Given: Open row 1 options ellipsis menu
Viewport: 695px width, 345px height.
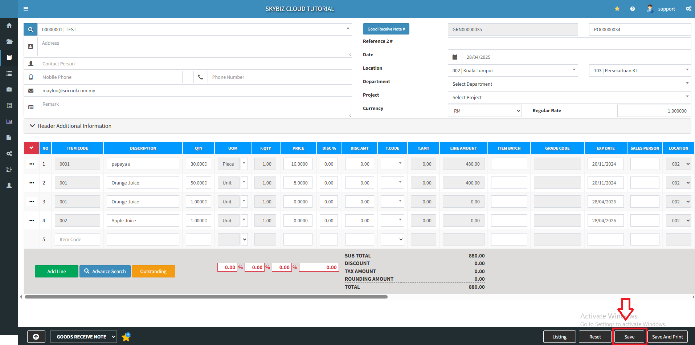Looking at the screenshot, I should click(32, 164).
